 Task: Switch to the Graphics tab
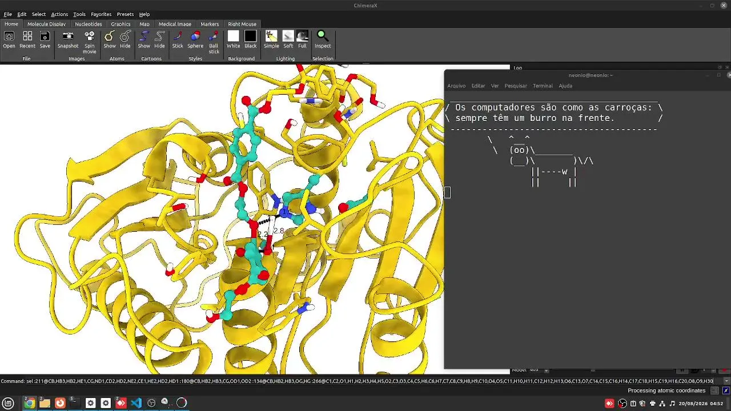(121, 24)
